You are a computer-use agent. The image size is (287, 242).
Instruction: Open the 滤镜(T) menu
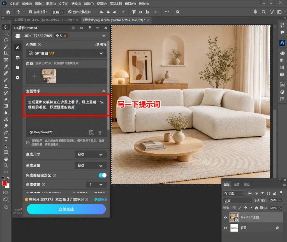89,4
